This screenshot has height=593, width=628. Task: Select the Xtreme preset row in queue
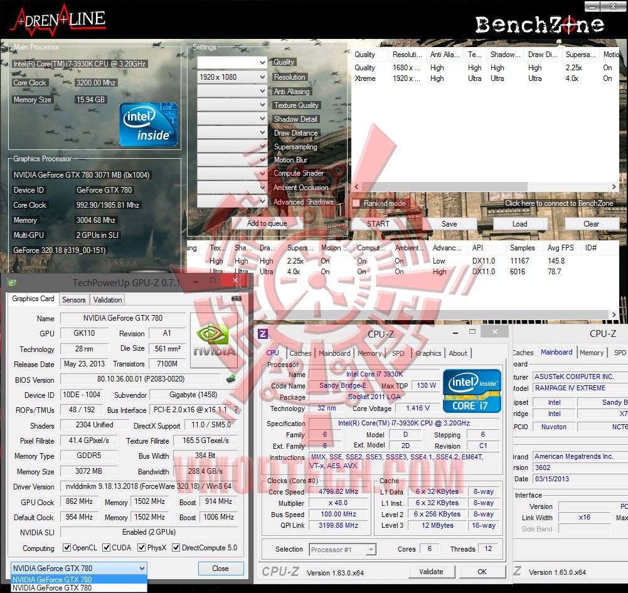(x=484, y=78)
